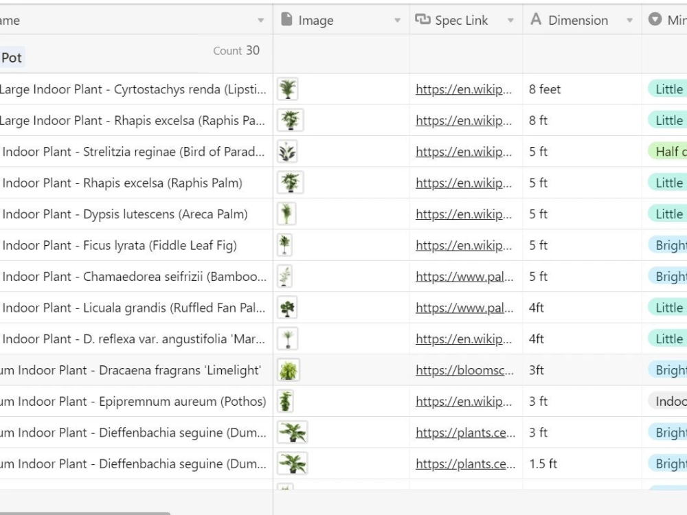
Task: Click the Pot group label
Action: pyautogui.click(x=12, y=58)
